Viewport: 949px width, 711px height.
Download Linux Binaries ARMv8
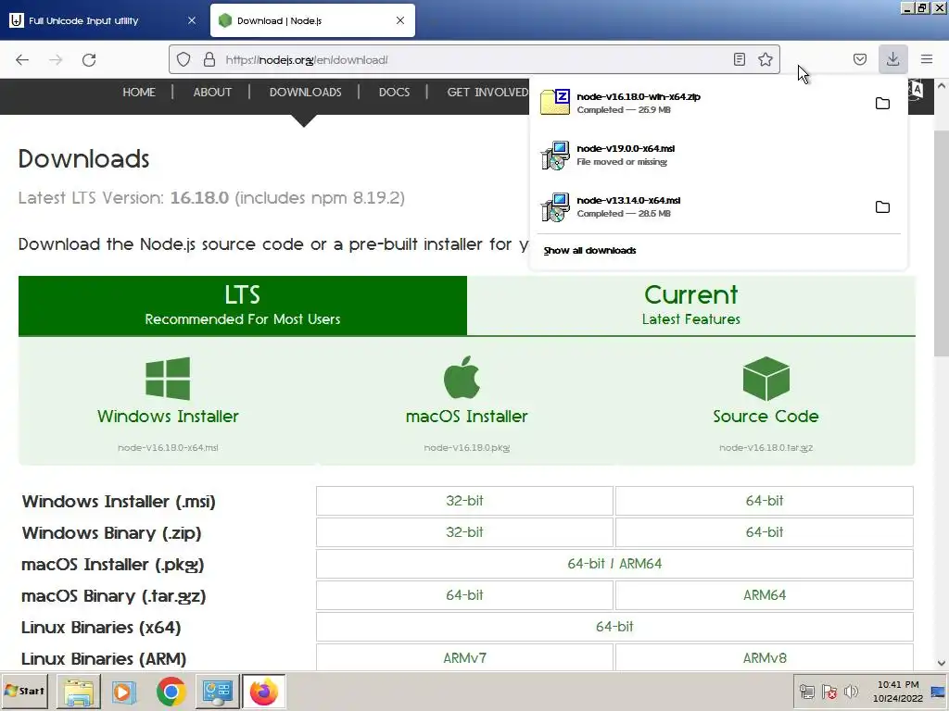[765, 658]
